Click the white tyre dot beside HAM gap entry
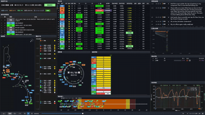The width and height of the screenshot is (205, 115). click(x=55, y=51)
